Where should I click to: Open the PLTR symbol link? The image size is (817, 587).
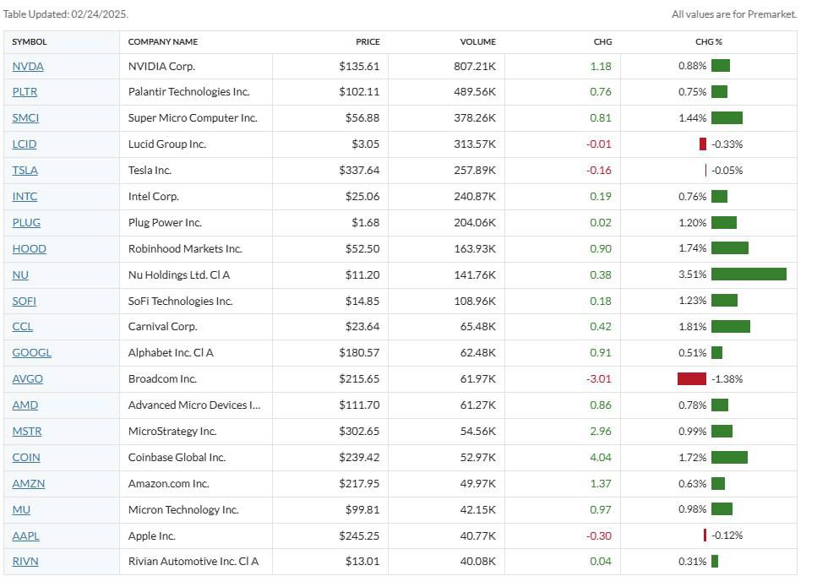[x=25, y=92]
